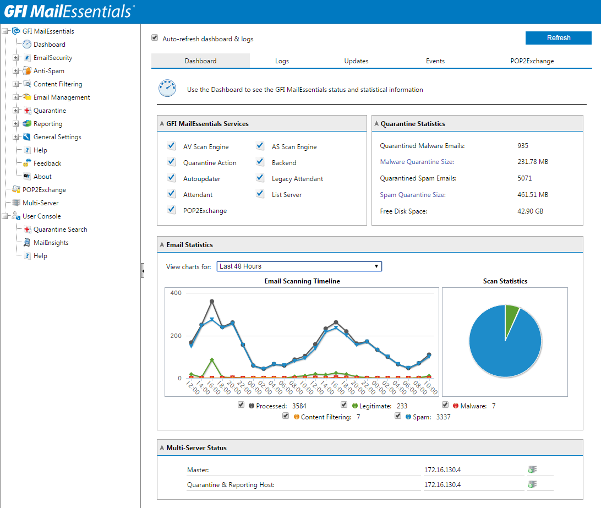This screenshot has height=508, width=601.
Task: Switch to the Logs tab
Action: [x=282, y=61]
